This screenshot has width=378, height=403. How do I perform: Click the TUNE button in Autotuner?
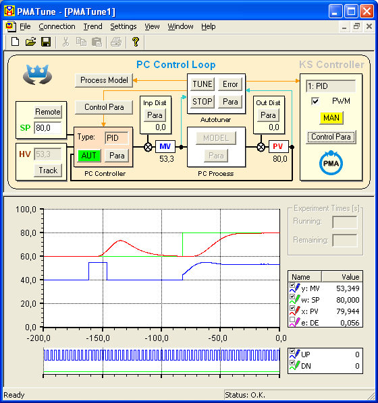[202, 84]
